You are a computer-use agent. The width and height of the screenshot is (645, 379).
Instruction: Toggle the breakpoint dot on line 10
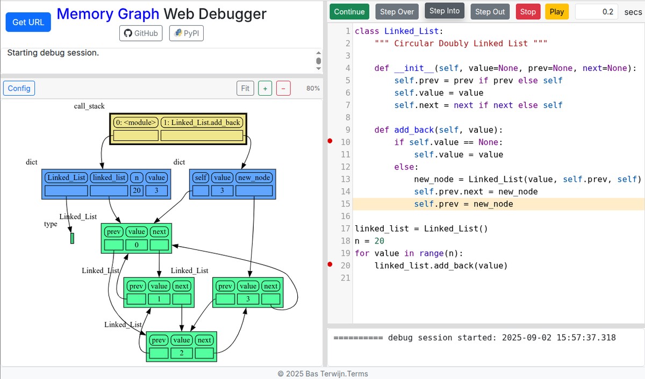(330, 141)
